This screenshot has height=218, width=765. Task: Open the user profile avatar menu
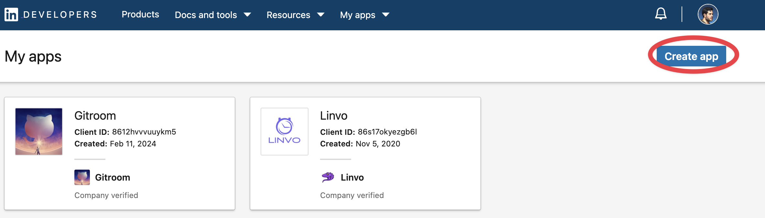click(x=708, y=14)
